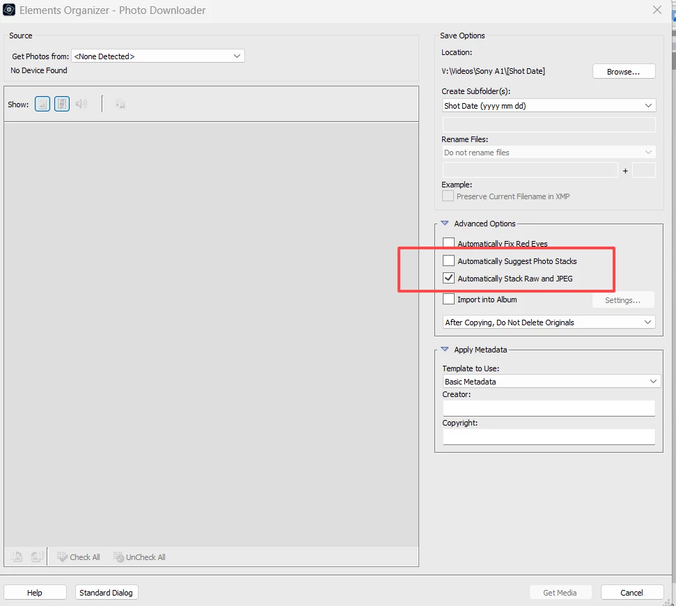Close the Photo Downloader window
This screenshot has width=676, height=606.
click(657, 10)
